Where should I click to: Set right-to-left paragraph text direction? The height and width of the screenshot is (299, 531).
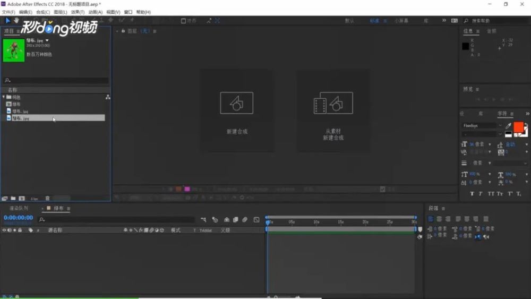(486, 237)
